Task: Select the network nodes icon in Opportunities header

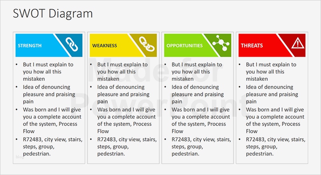Action: click(x=219, y=43)
